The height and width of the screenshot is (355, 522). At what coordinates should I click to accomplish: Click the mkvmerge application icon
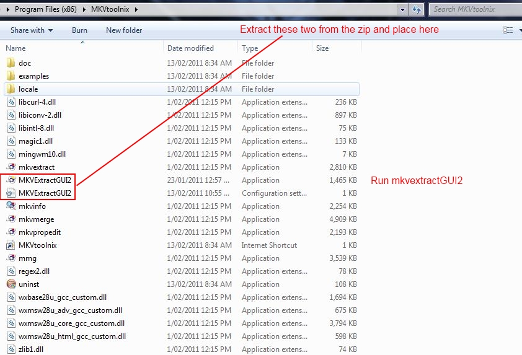[11, 219]
